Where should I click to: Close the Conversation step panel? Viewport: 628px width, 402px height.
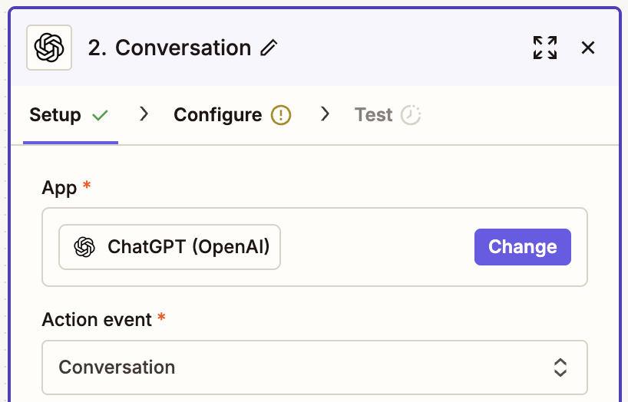(588, 48)
